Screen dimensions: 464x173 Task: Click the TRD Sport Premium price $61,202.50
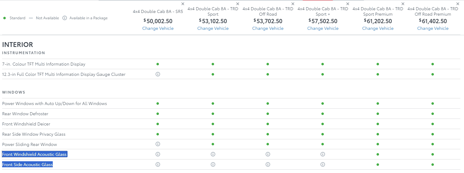point(378,21)
